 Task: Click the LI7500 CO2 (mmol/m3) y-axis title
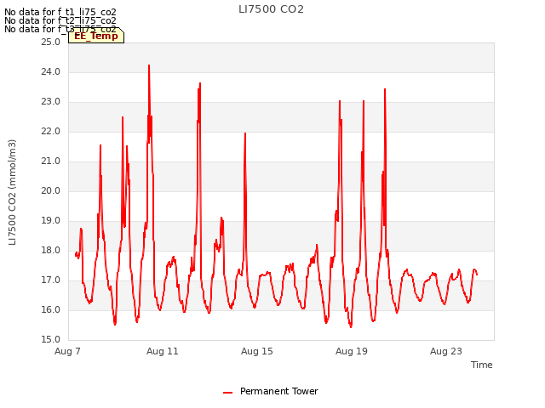(x=12, y=192)
